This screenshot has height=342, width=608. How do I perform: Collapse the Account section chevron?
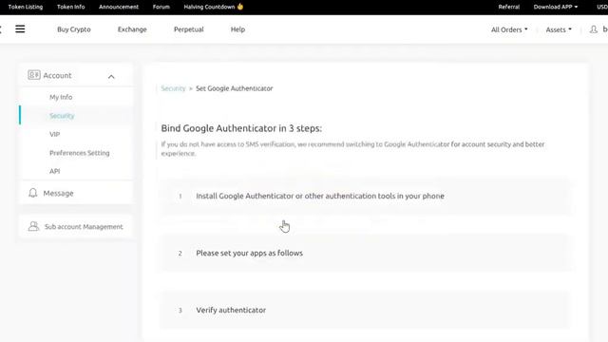tap(111, 77)
